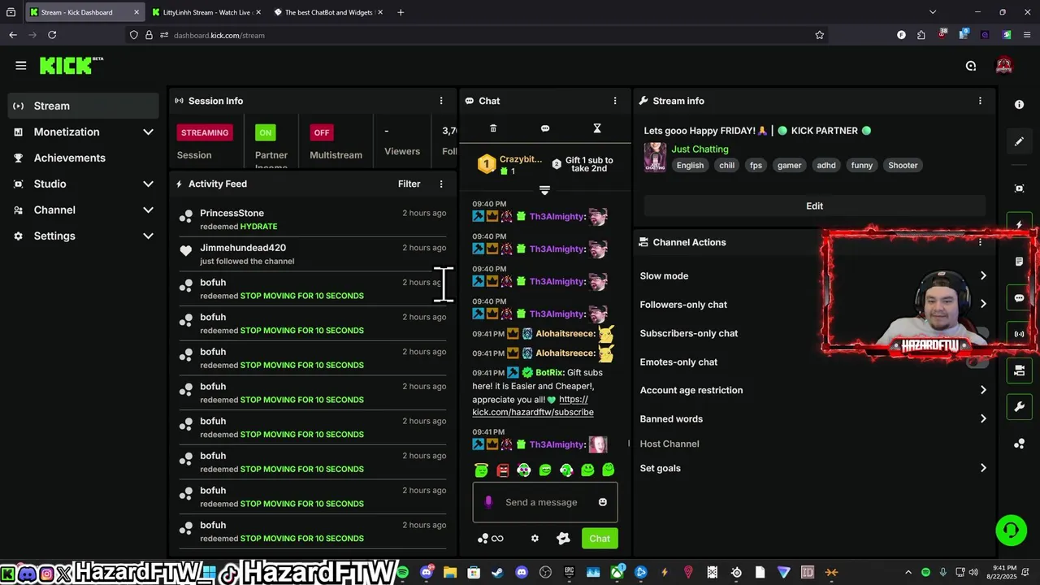
Task: Open File Explorer from the taskbar
Action: coord(450,573)
